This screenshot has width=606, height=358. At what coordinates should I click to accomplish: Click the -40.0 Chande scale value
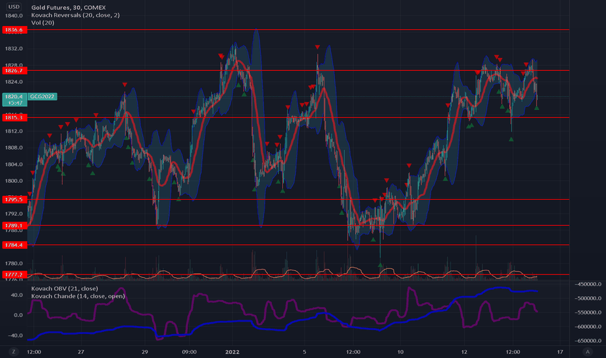tap(16, 335)
